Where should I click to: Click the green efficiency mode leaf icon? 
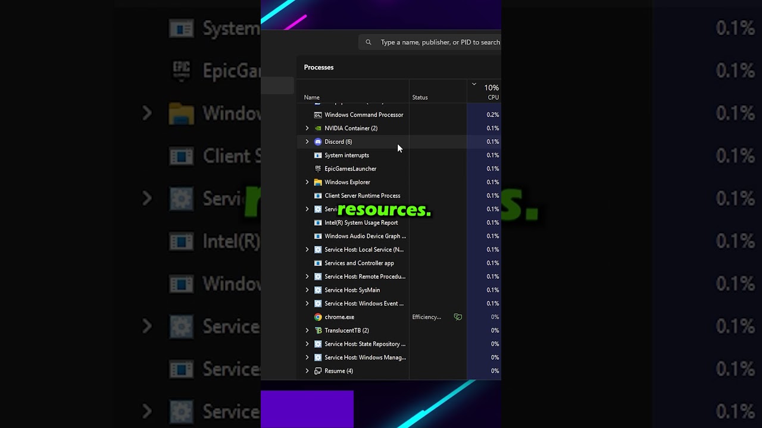[458, 317]
